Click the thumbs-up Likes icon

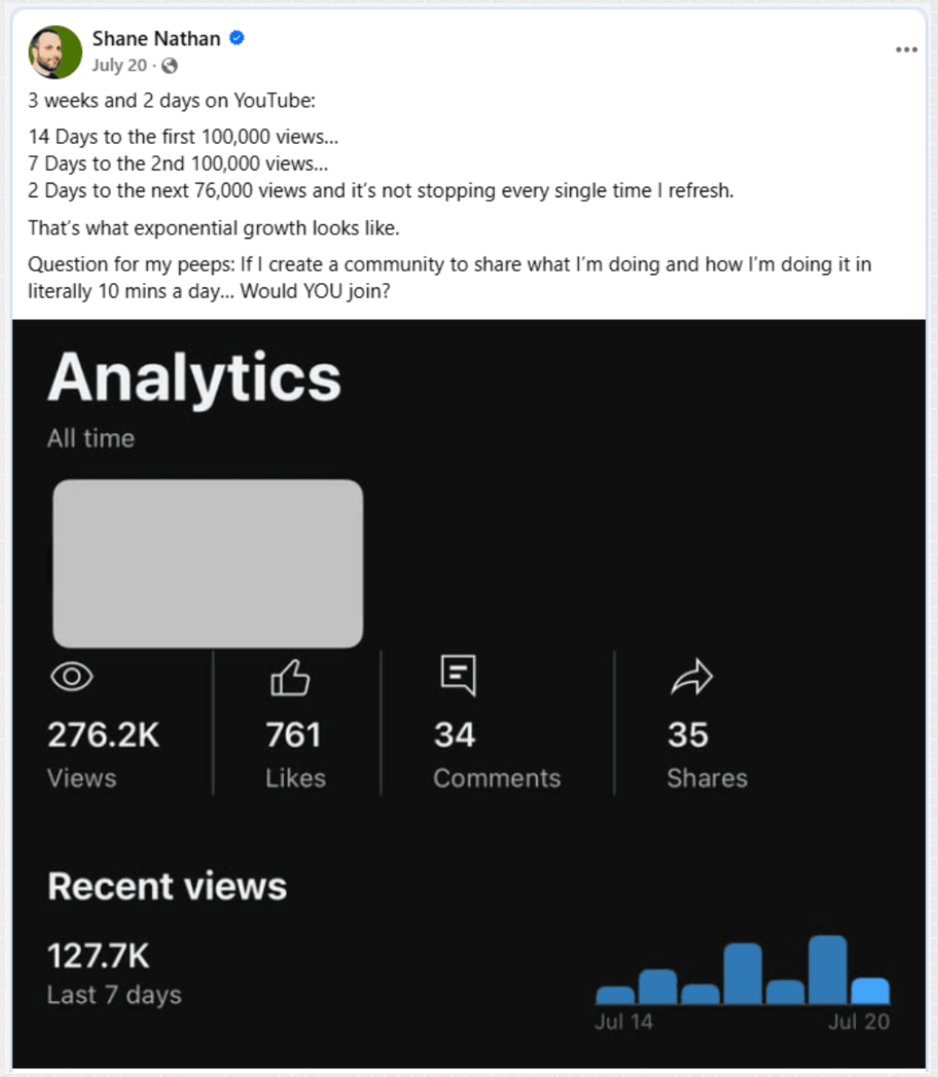289,679
